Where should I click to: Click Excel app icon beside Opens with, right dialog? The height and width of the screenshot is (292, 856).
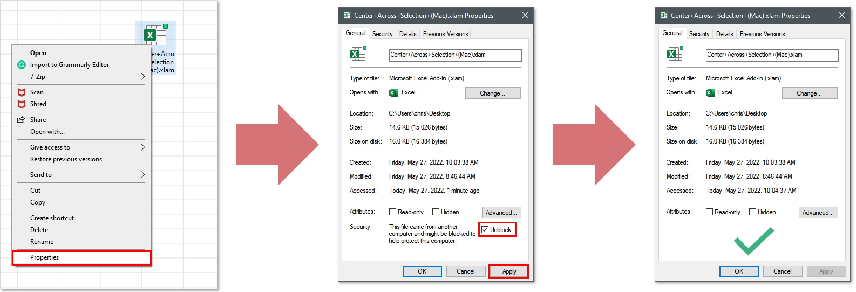point(710,93)
